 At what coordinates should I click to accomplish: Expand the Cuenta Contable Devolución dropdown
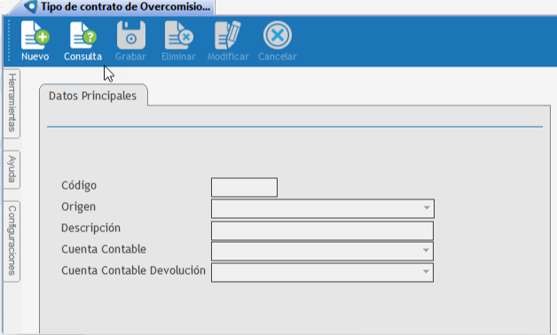click(x=322, y=273)
